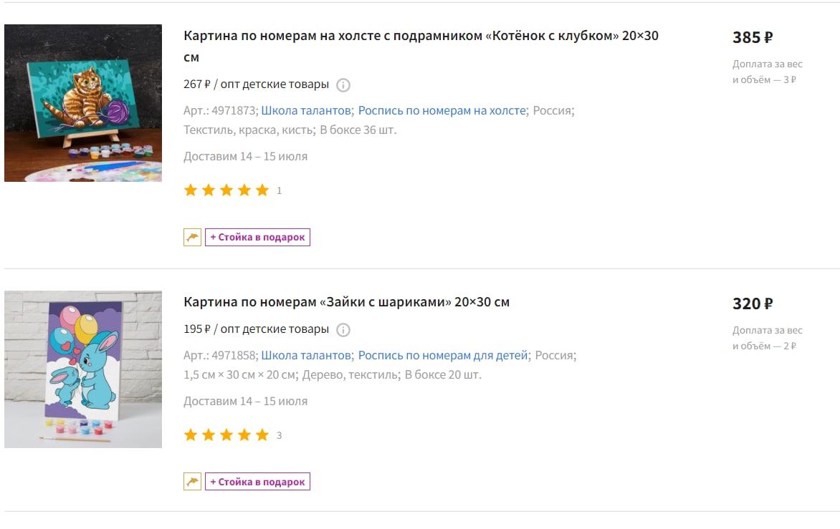Open the bunnies with balloons product thumbnail
This screenshot has height=529, width=840.
[x=83, y=369]
